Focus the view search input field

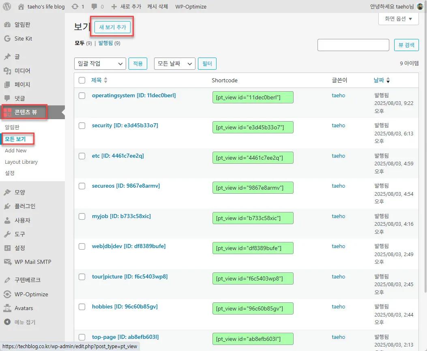click(353, 45)
